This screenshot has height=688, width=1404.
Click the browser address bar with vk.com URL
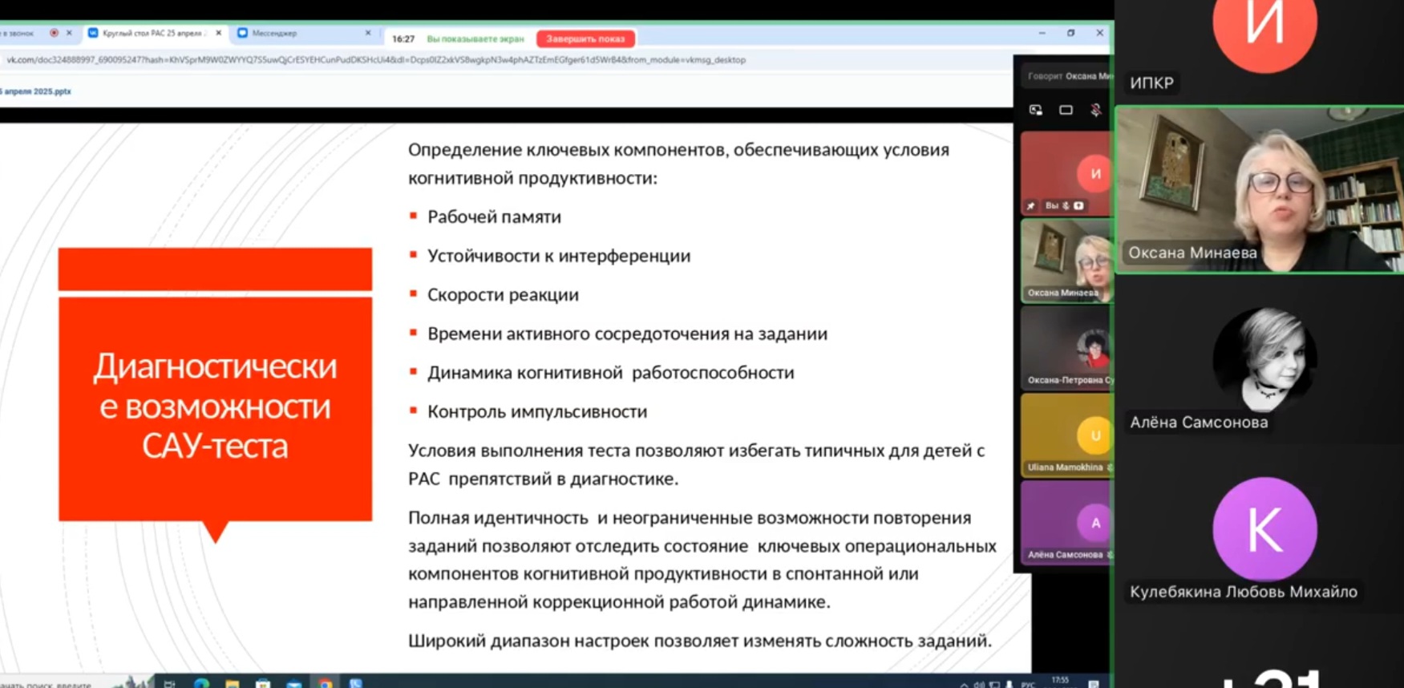(x=377, y=60)
